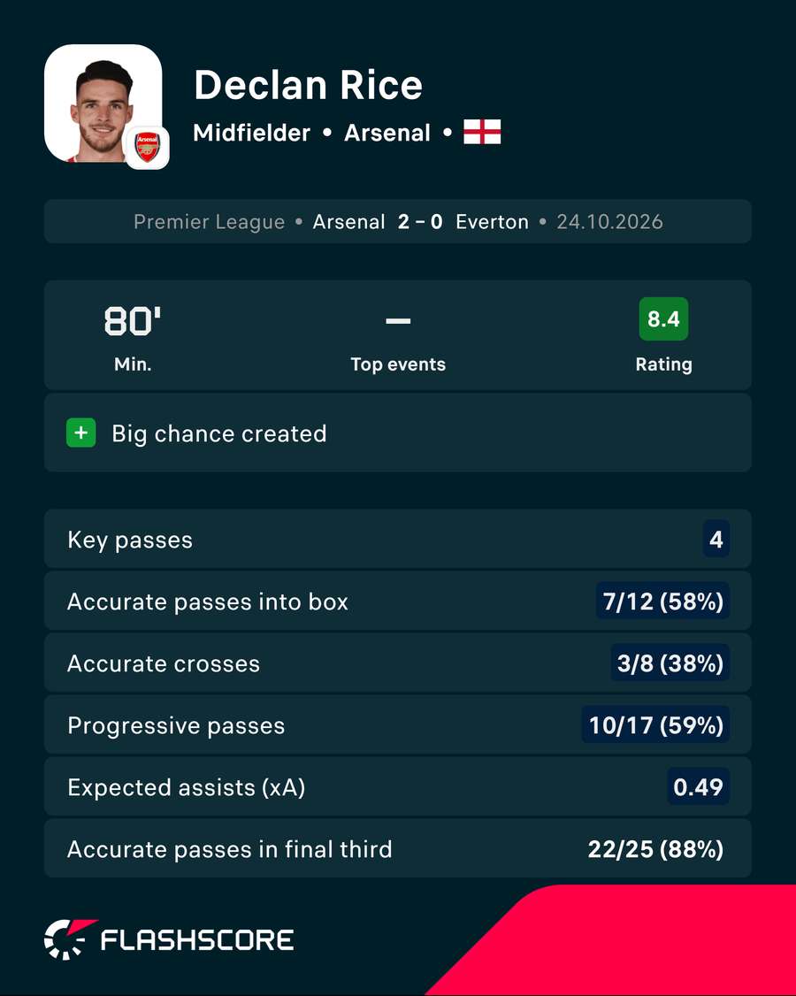Click the Top events dash indicator
This screenshot has height=996, width=796.
pyautogui.click(x=398, y=321)
